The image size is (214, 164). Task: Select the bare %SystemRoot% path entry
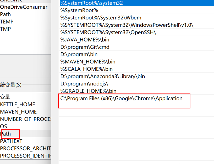click(137, 10)
